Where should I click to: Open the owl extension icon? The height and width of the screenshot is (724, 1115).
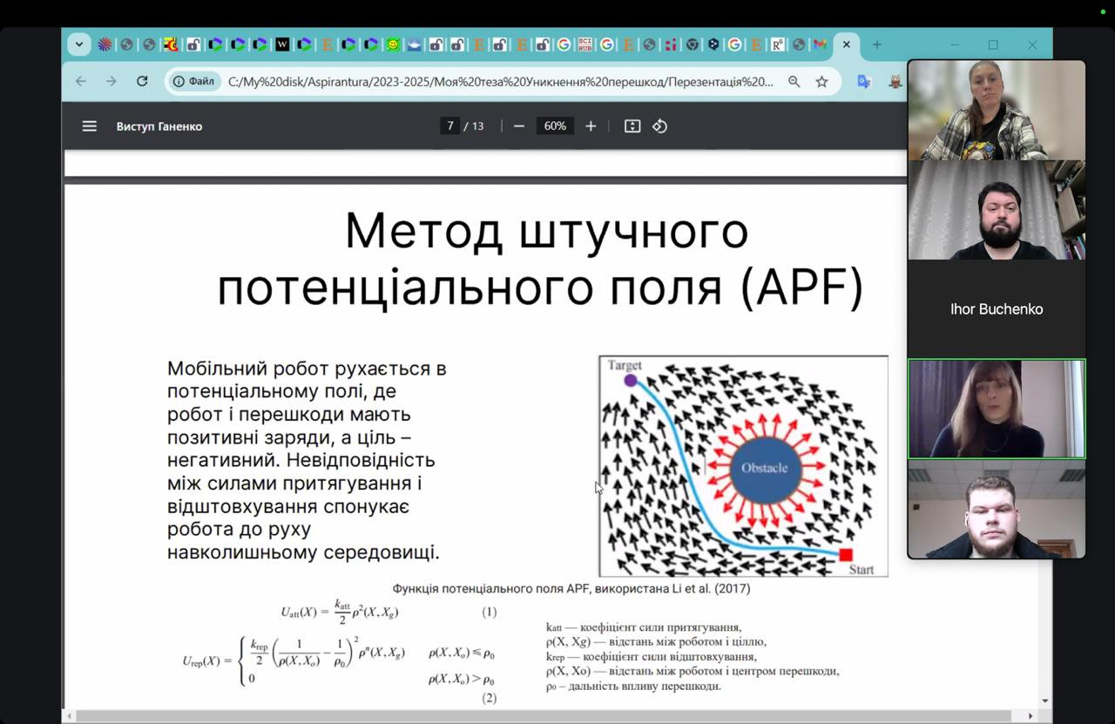(x=895, y=81)
